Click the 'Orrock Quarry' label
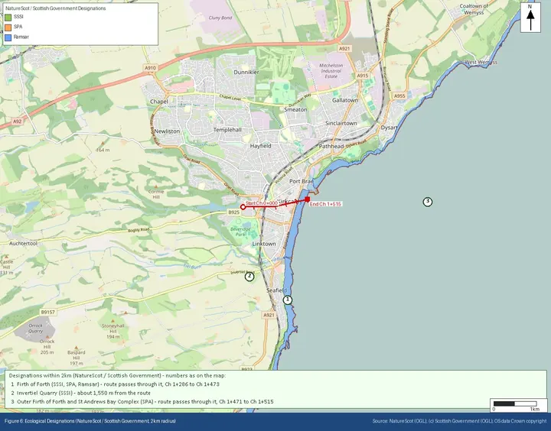 [35, 328]
